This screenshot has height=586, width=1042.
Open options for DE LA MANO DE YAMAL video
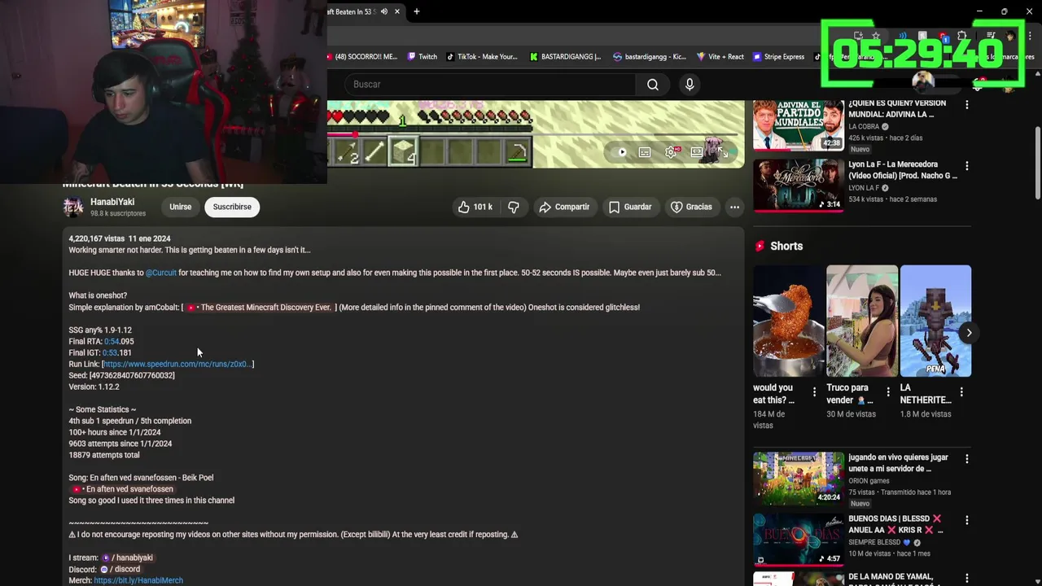point(966,579)
